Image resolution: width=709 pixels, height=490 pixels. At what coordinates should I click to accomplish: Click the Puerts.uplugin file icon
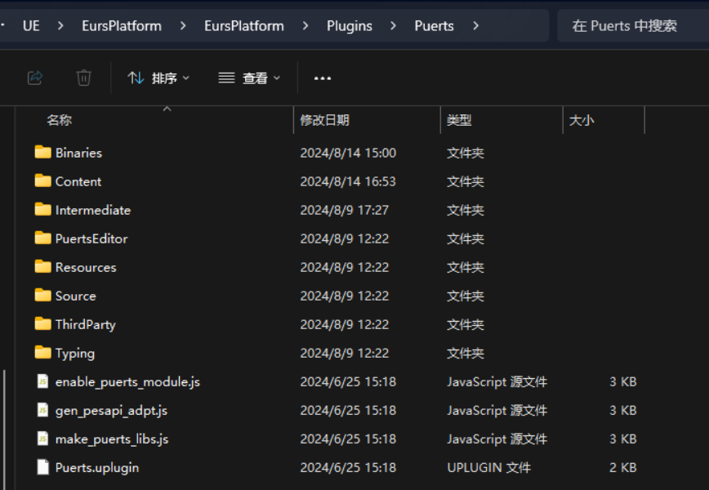pyautogui.click(x=43, y=467)
